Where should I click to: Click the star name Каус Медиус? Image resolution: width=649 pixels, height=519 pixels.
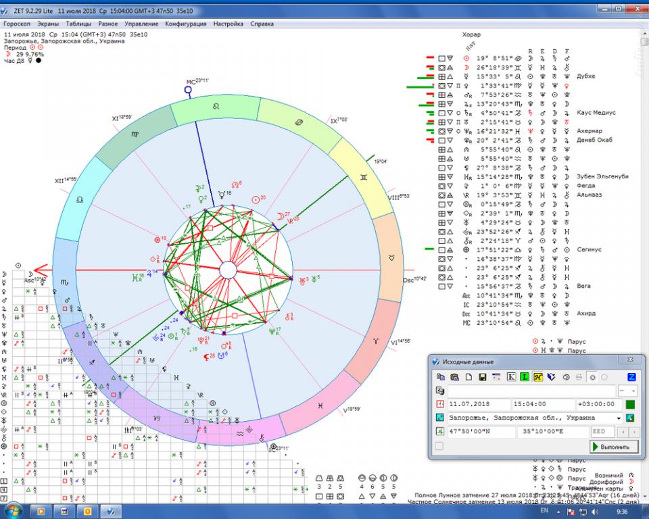tap(596, 113)
